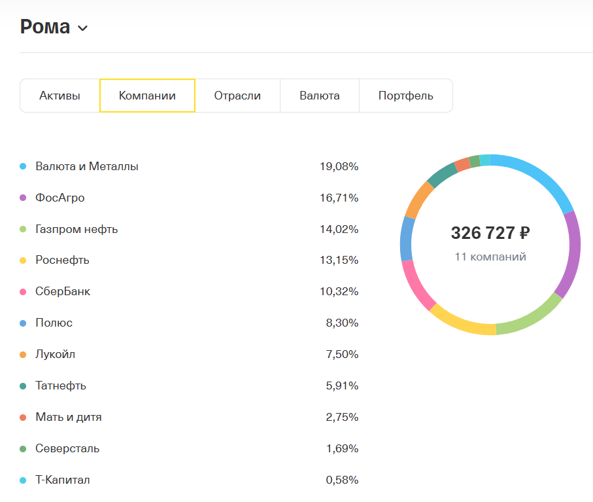Click the orange donut chart segment
The image size is (593, 502).
tap(418, 199)
